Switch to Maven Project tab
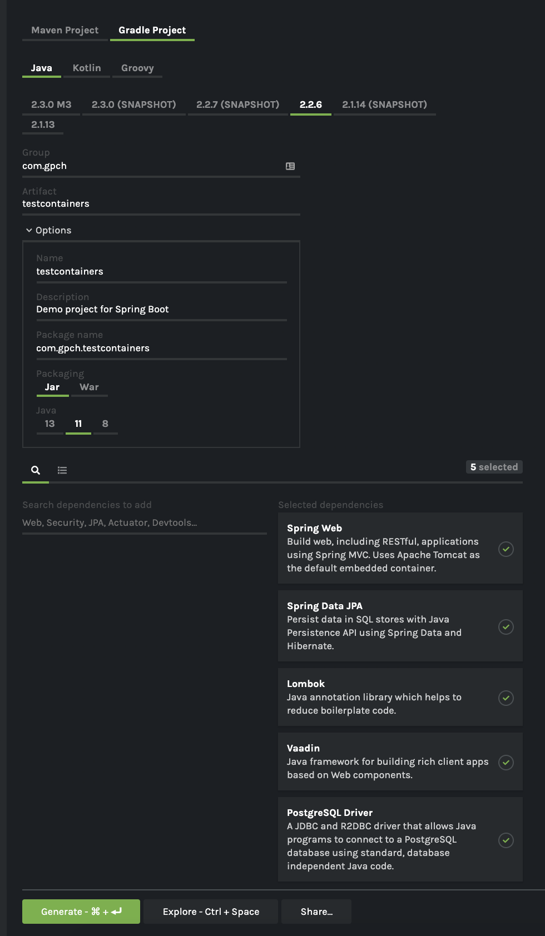The width and height of the screenshot is (545, 936). pos(65,30)
